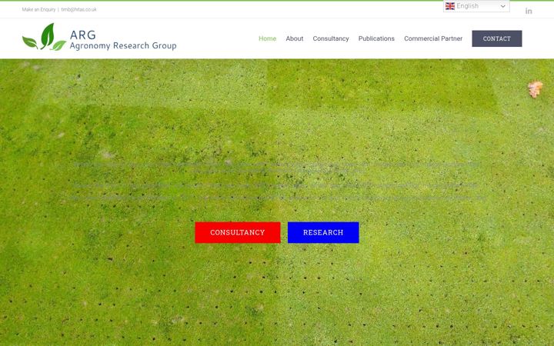Open the Commercial Partner menu item
This screenshot has height=346, width=554.
(433, 38)
